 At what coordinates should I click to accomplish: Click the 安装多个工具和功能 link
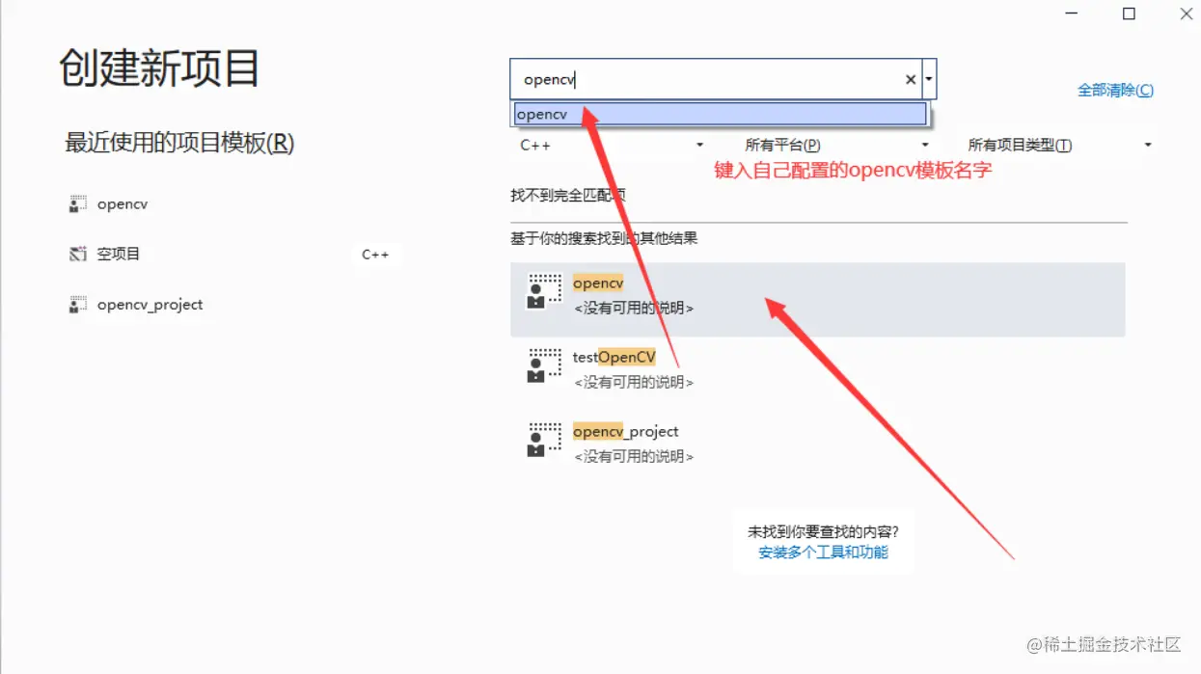pyautogui.click(x=823, y=553)
